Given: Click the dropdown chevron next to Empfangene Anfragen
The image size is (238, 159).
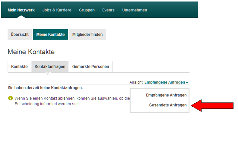Looking at the screenshot, I should 187,82.
